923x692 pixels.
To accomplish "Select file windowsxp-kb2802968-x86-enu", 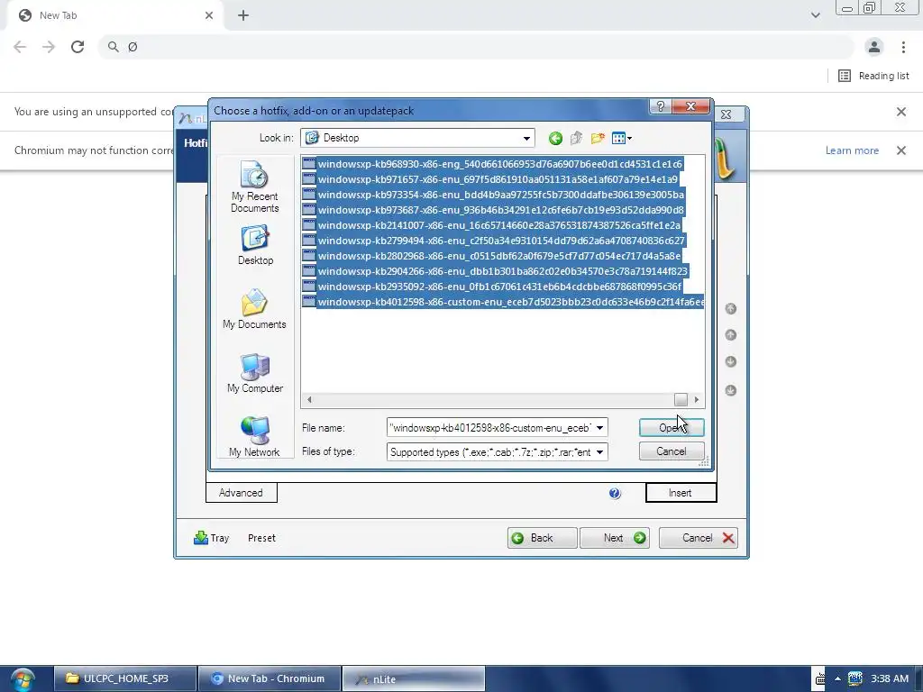I will point(491,256).
